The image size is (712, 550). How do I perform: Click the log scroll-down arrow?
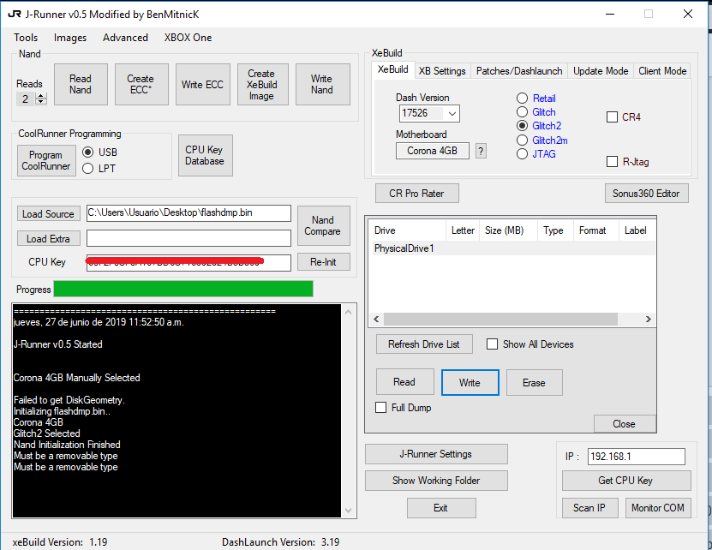click(x=348, y=510)
